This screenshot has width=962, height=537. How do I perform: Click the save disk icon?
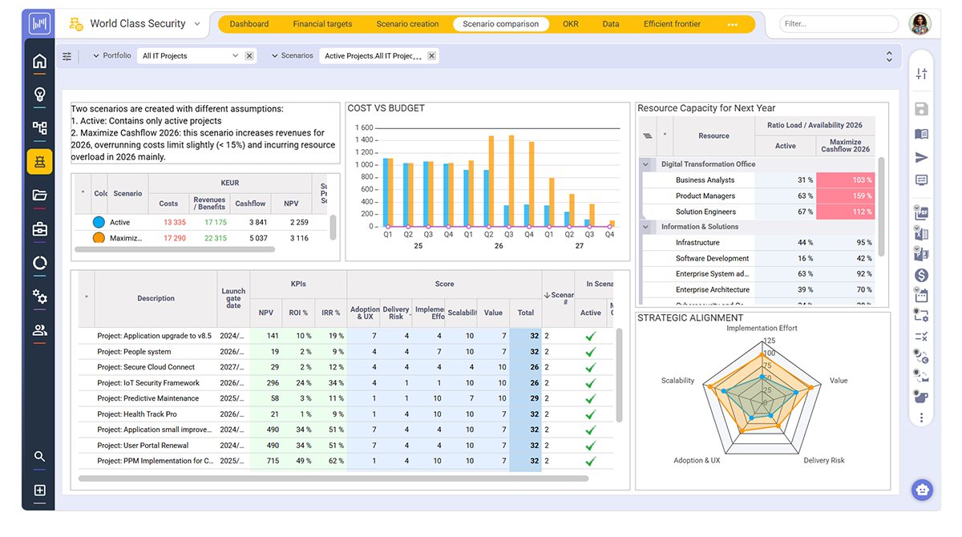pyautogui.click(x=921, y=110)
